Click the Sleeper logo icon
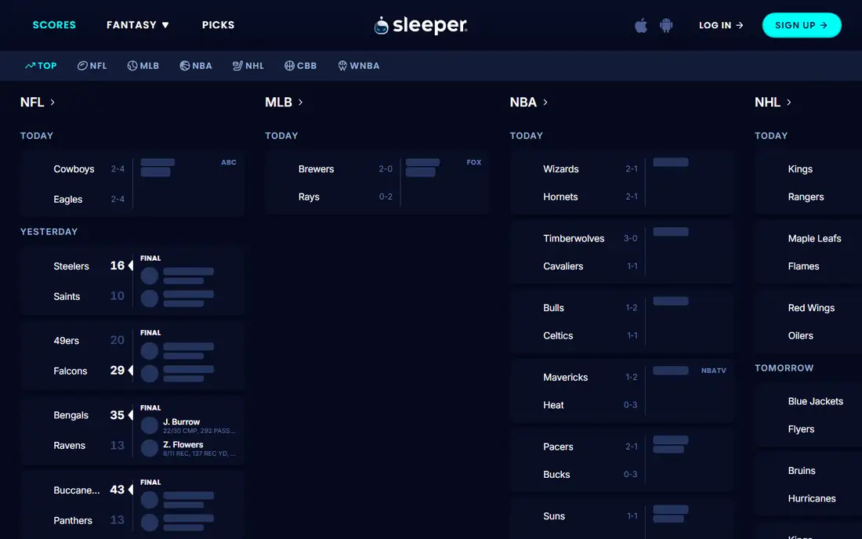862x539 pixels. click(x=381, y=25)
